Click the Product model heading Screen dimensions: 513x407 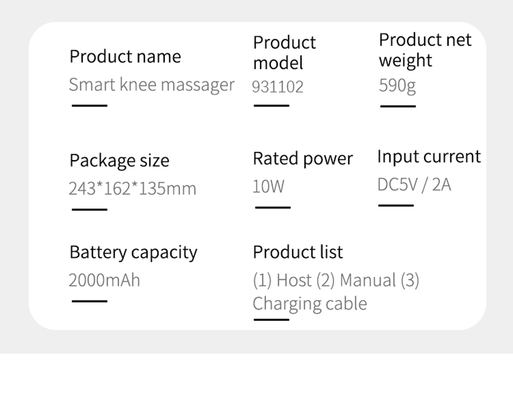click(284, 52)
